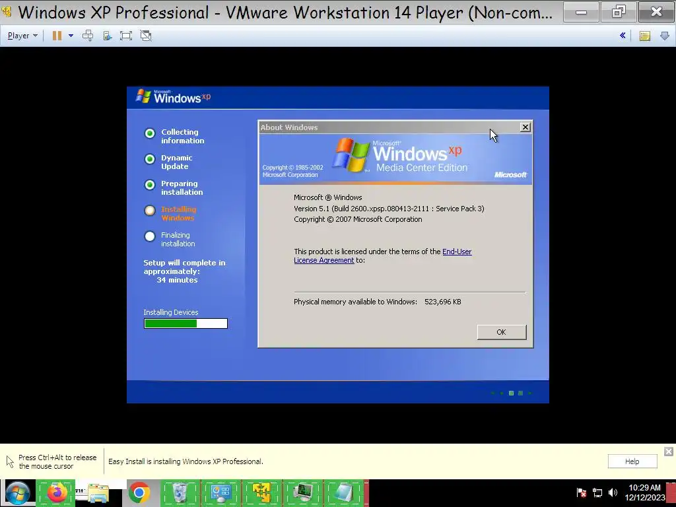
Task: Click the volume speaker tray icon
Action: [x=613, y=492]
